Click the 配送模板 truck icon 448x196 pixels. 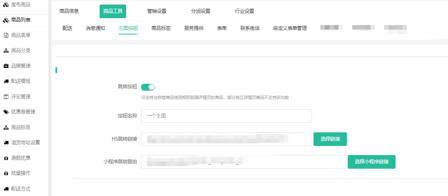(6, 81)
